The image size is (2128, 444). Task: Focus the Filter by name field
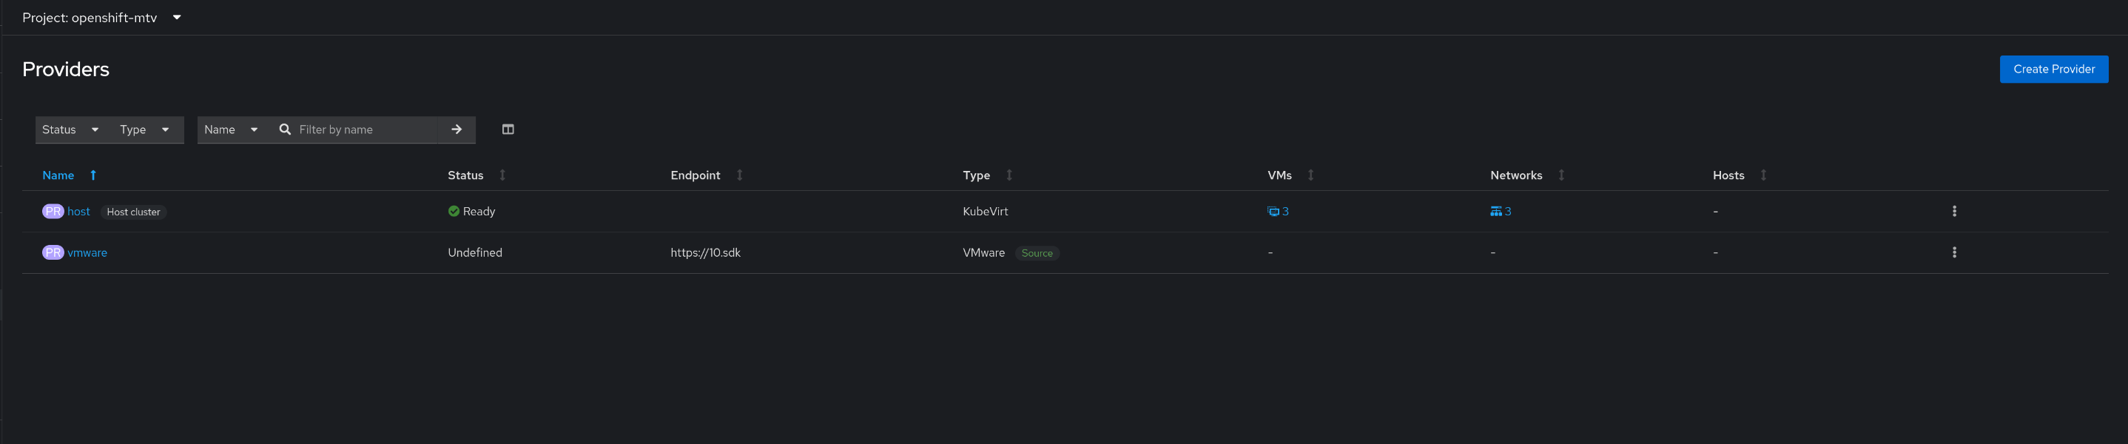363,129
